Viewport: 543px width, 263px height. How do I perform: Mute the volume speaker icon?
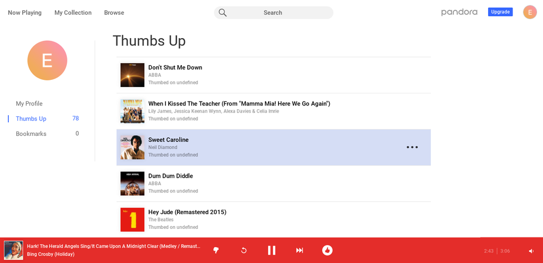(x=531, y=251)
